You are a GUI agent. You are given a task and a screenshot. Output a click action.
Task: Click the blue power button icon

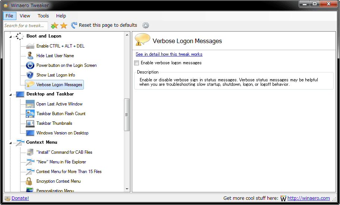click(x=30, y=65)
